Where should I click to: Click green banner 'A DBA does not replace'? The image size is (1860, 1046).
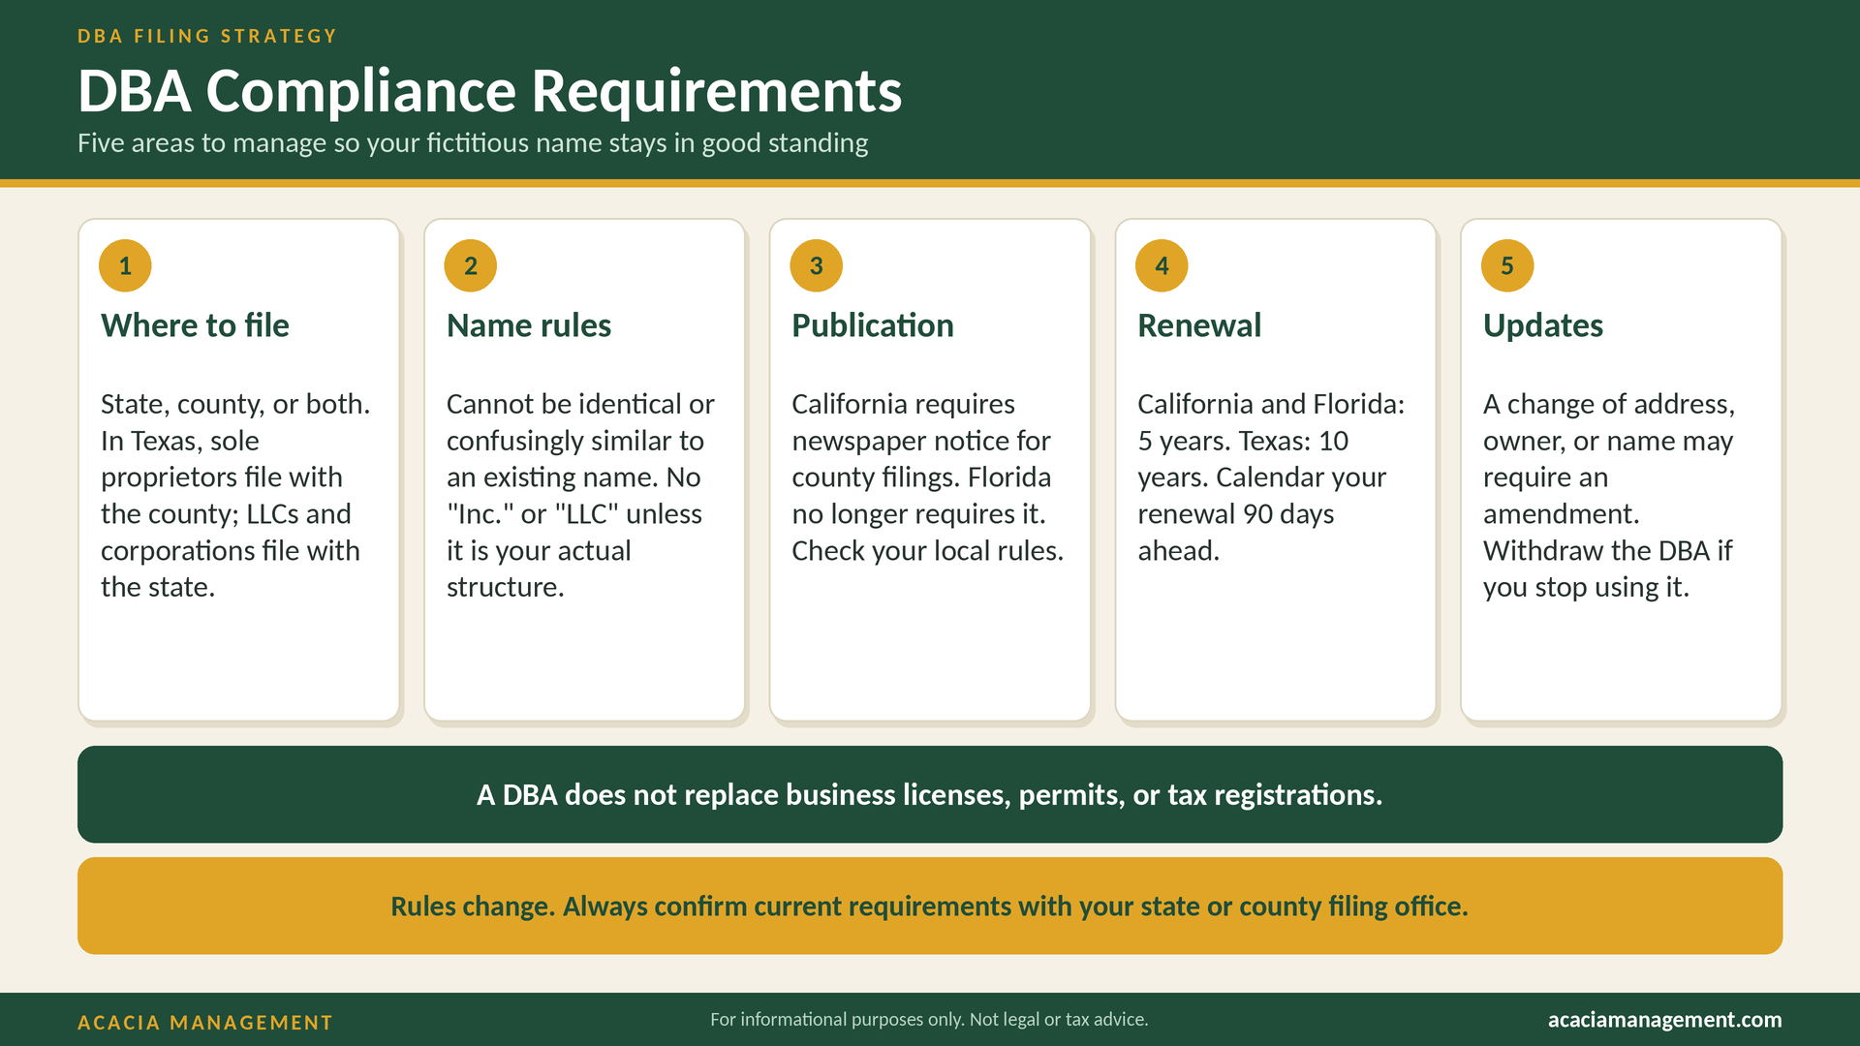coord(930,794)
